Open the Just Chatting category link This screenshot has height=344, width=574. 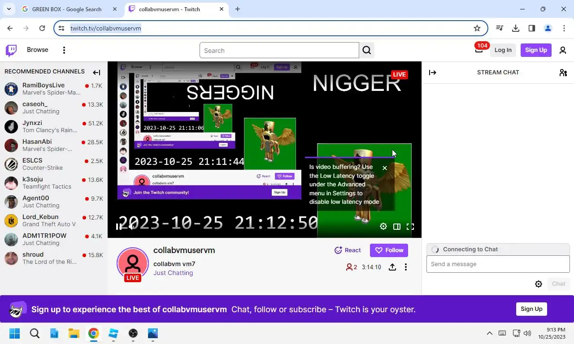[x=173, y=273]
